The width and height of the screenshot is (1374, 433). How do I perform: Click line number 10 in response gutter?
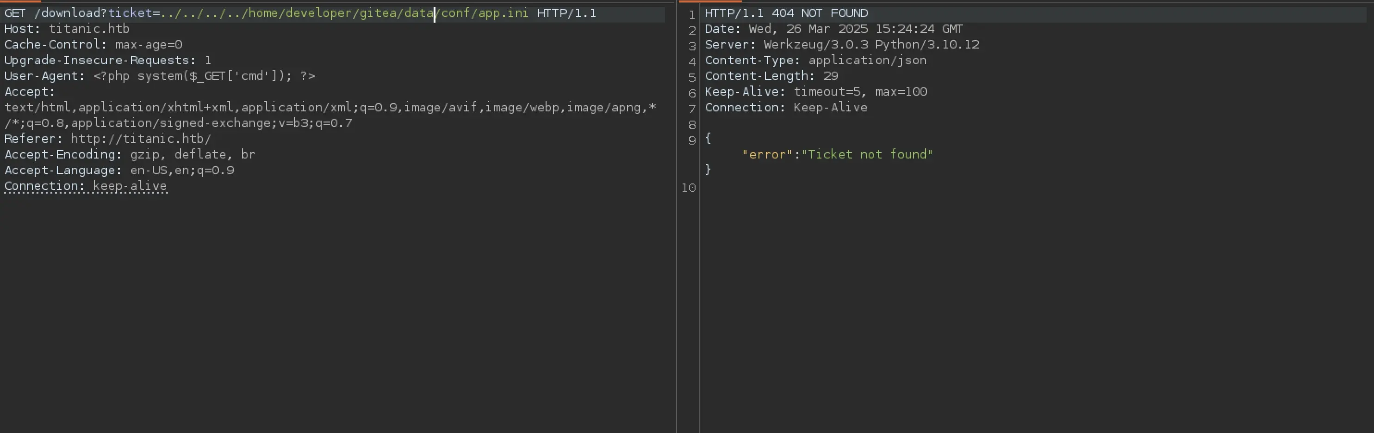689,188
